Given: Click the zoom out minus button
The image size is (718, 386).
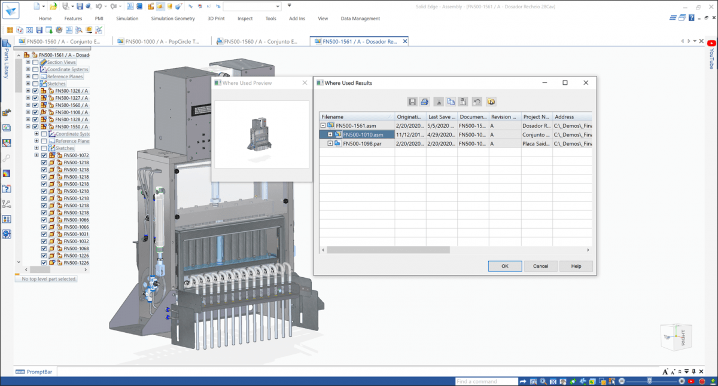Looking at the screenshot, I should [x=622, y=381].
